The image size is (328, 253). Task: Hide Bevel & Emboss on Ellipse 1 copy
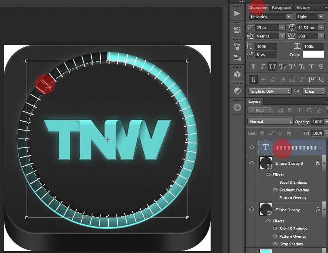(x=275, y=228)
